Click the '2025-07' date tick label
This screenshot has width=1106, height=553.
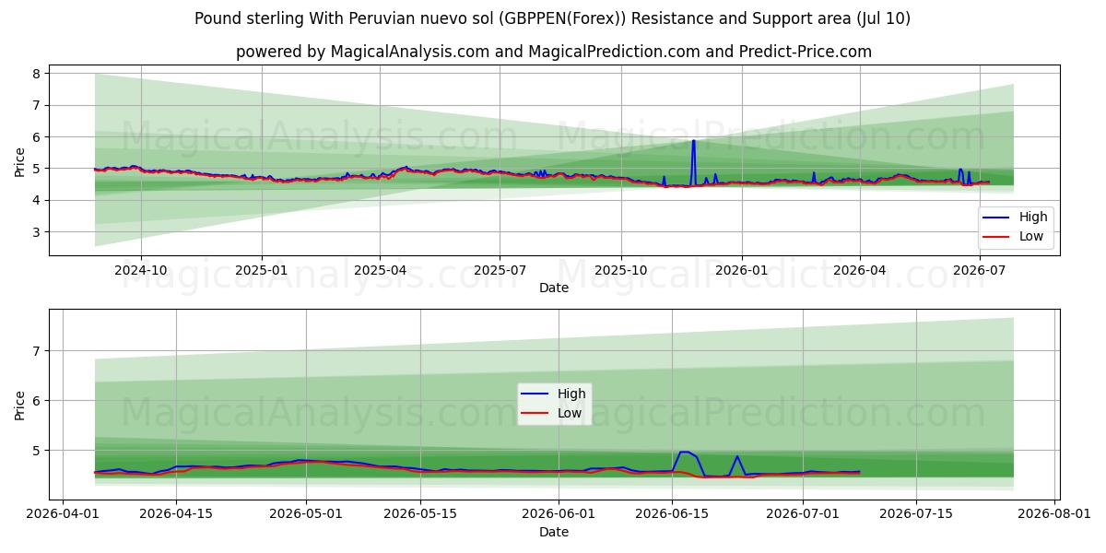(500, 270)
